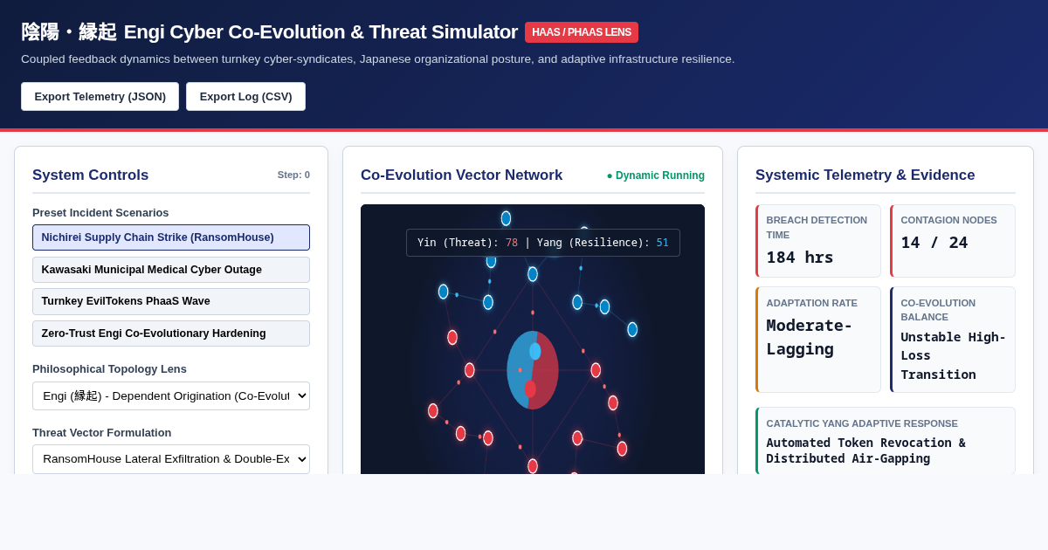Click Co-Evolution Vector Network heading
The width and height of the screenshot is (1048, 550).
point(462,175)
